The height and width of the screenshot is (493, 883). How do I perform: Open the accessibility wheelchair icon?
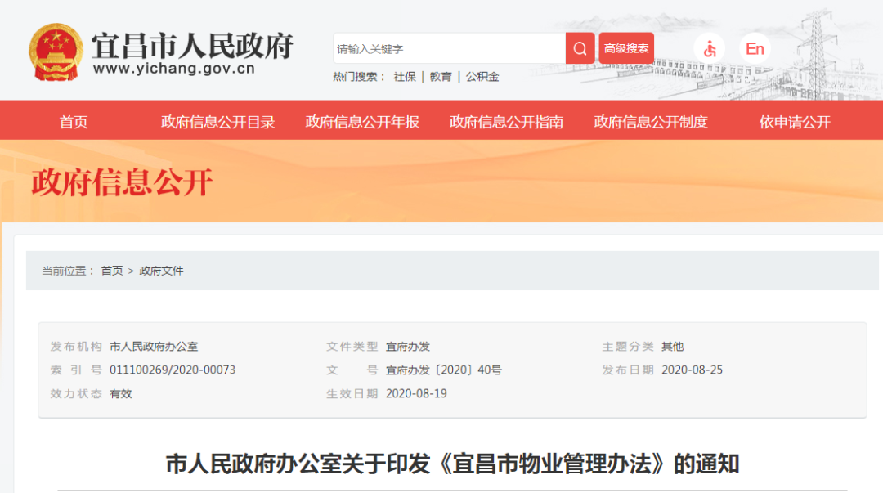point(709,48)
